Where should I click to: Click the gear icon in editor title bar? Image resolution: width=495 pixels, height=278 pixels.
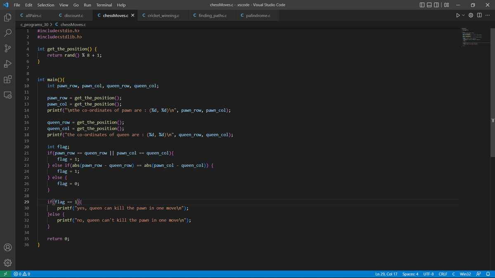point(471,16)
